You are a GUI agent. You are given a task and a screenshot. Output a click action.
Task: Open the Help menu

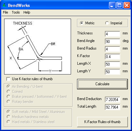click(27, 12)
